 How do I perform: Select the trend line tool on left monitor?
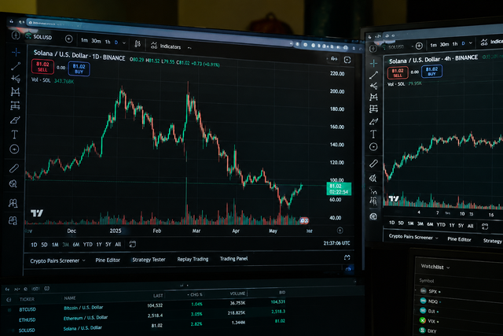click(16, 66)
